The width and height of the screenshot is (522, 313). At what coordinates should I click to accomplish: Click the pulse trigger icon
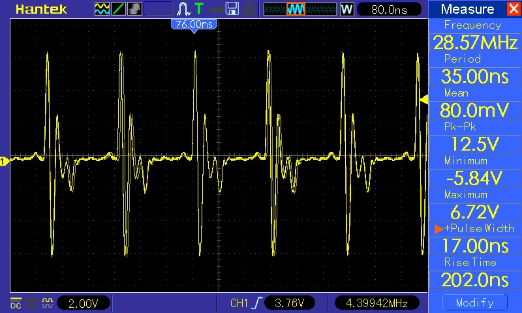coord(183,9)
